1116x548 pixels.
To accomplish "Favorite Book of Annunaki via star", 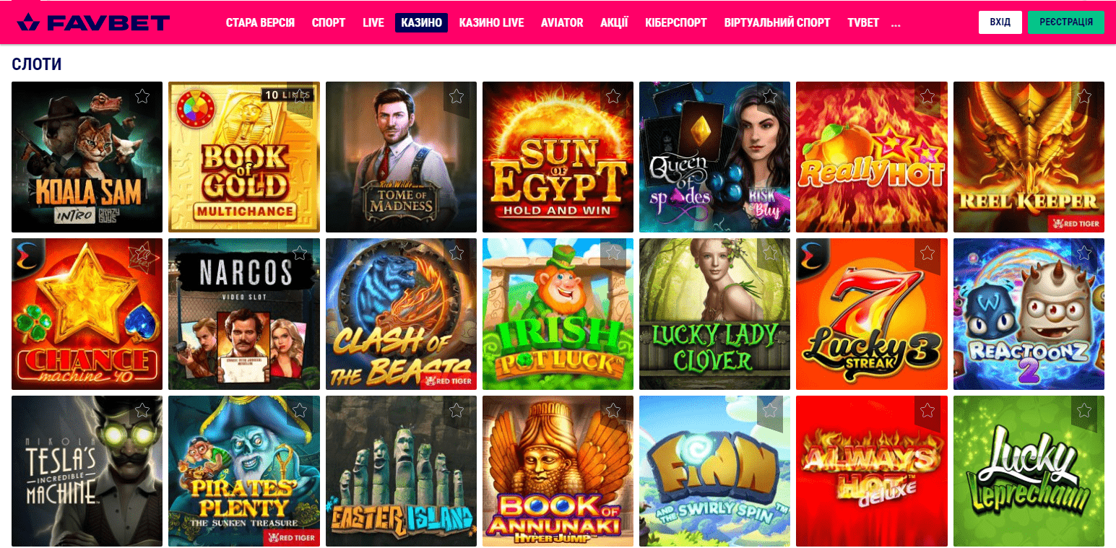I will pyautogui.click(x=613, y=410).
